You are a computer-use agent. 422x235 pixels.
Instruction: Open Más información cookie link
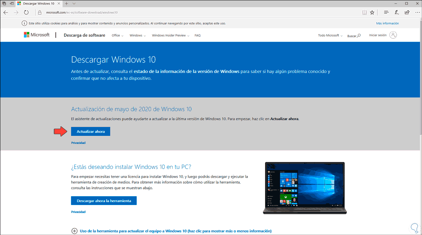click(387, 24)
